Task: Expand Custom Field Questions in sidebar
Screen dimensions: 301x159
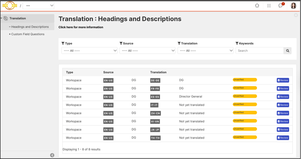Action: 28,34
